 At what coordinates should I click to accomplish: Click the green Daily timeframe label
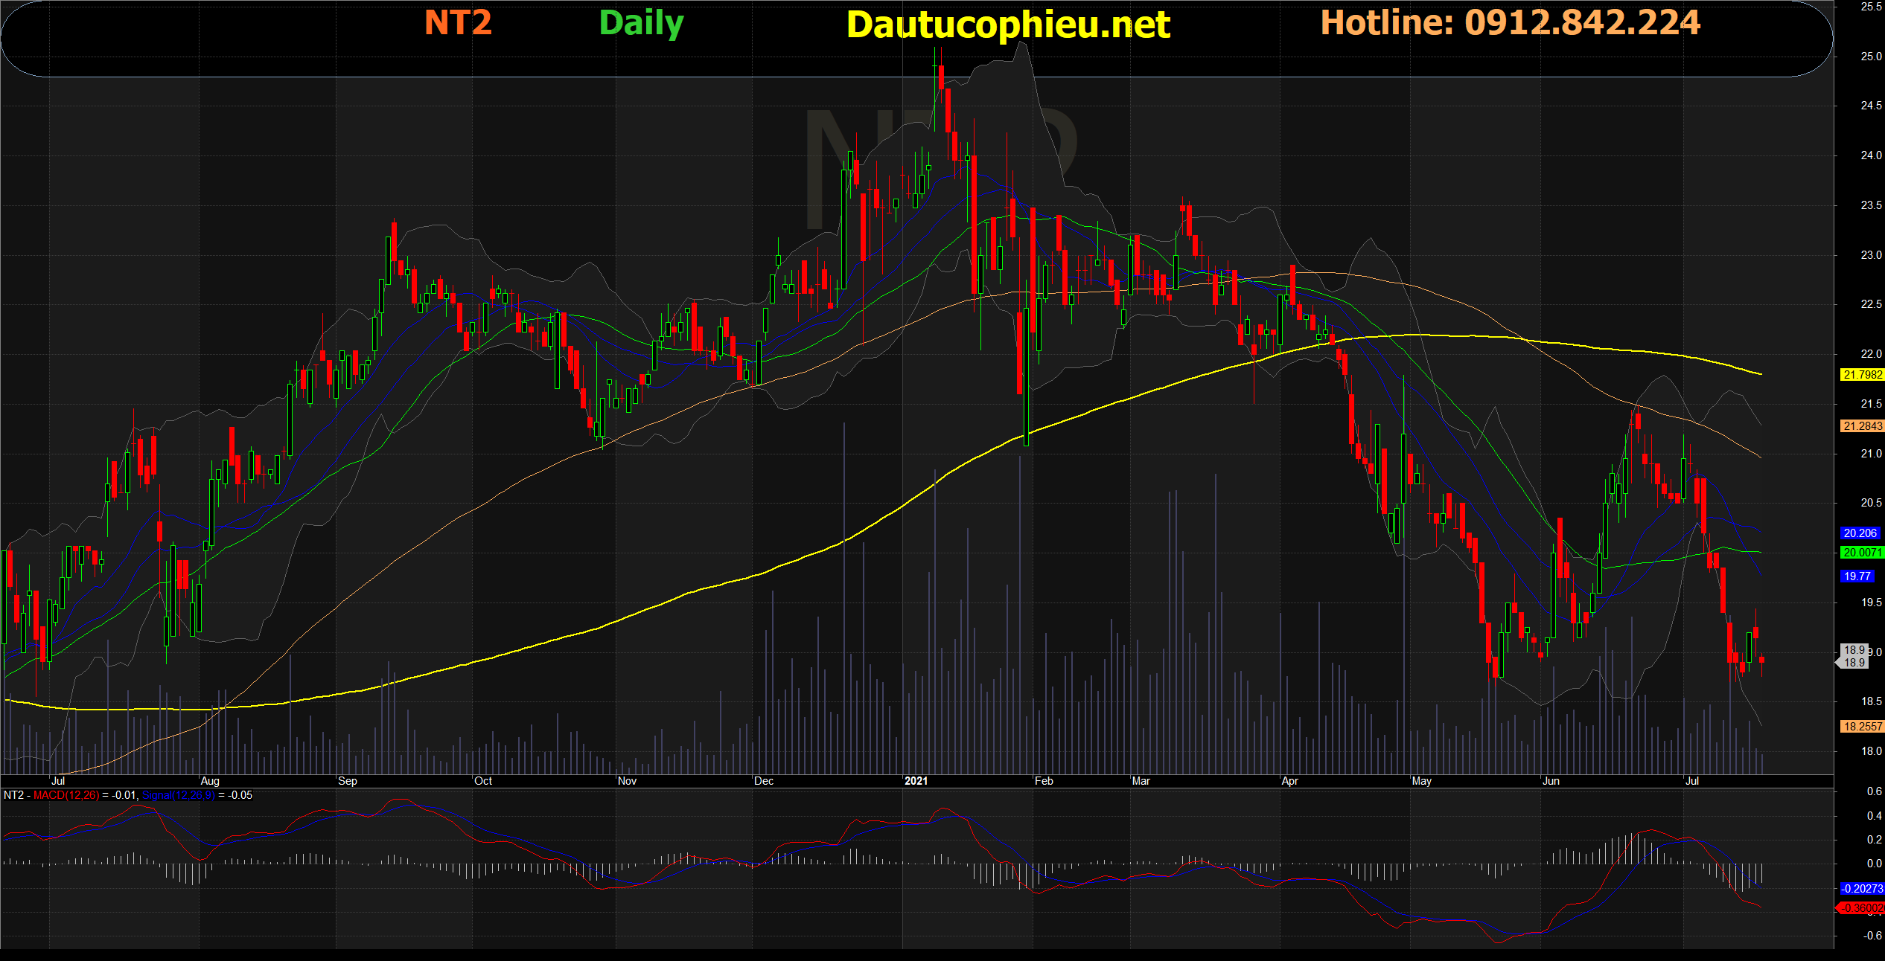tap(641, 23)
